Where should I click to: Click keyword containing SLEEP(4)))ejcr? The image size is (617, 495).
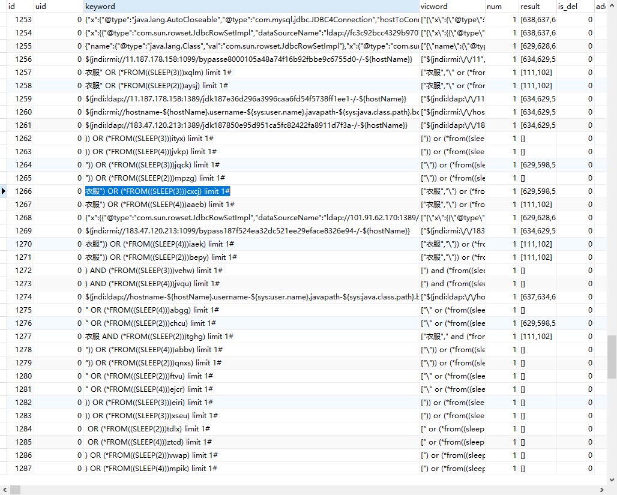click(x=251, y=389)
